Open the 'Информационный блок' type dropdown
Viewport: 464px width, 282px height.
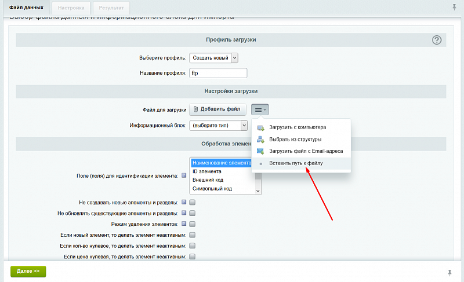point(219,125)
